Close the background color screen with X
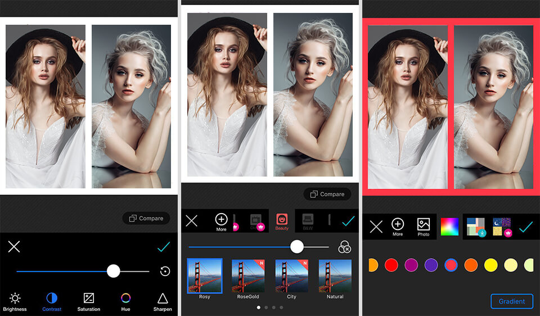The height and width of the screenshot is (316, 540). click(376, 227)
